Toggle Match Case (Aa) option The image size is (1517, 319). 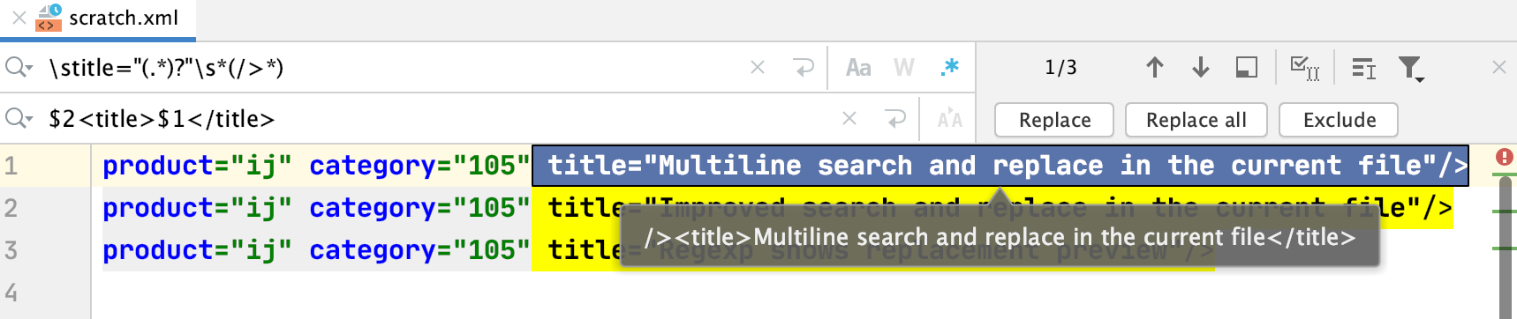(858, 67)
